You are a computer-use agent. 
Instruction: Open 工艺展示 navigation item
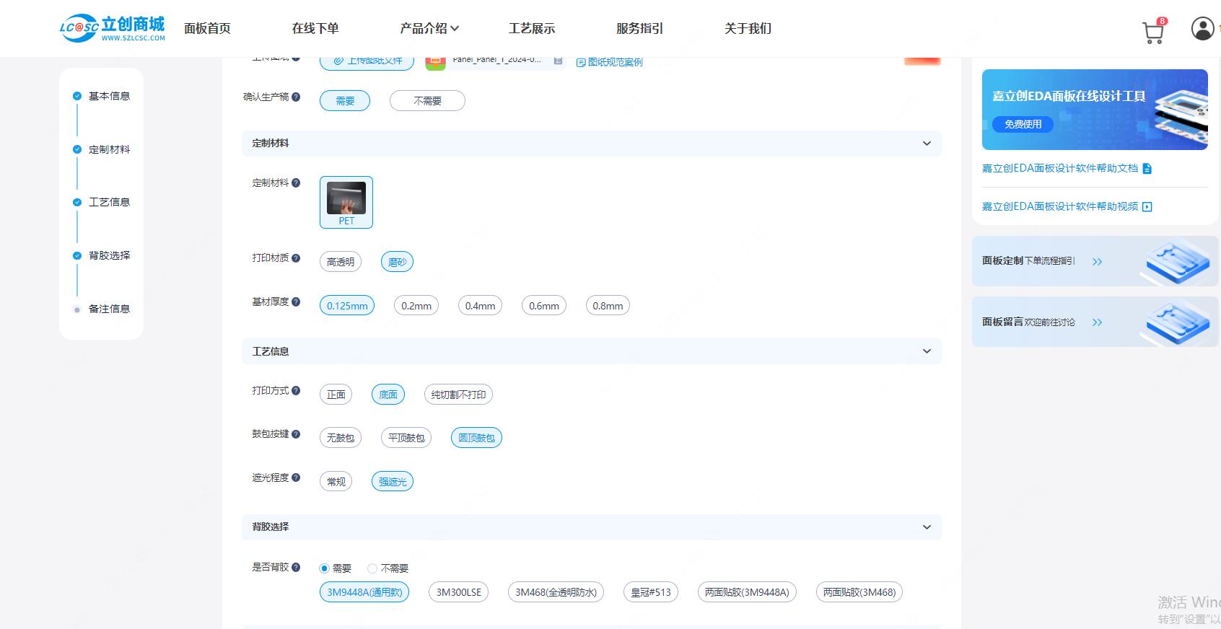531,29
